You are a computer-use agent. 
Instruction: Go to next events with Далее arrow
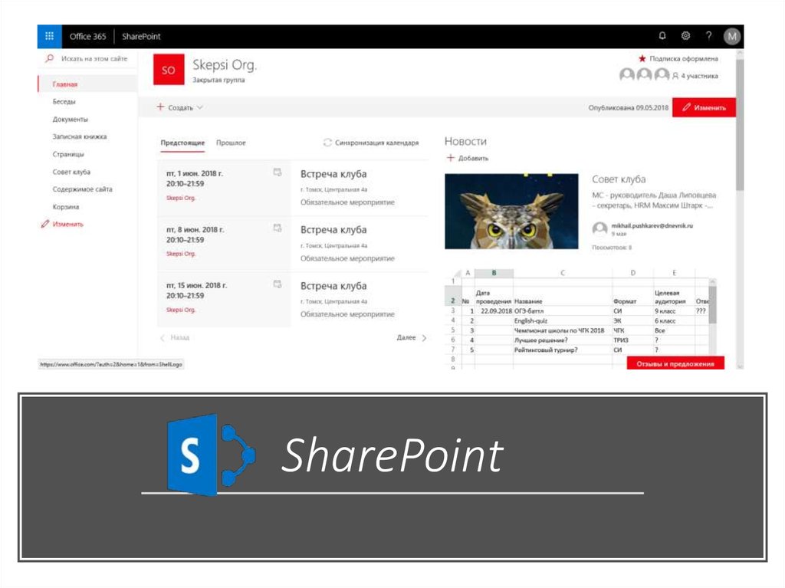(x=424, y=337)
